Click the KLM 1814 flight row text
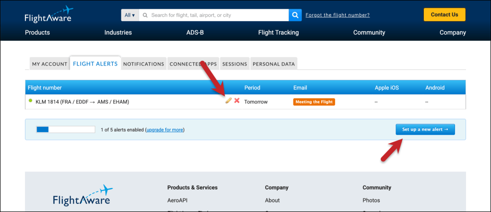Image resolution: width=491 pixels, height=212 pixels. pyautogui.click(x=82, y=102)
